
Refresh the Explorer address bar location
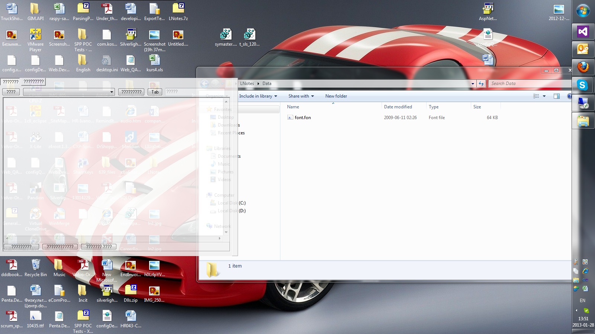pos(481,83)
